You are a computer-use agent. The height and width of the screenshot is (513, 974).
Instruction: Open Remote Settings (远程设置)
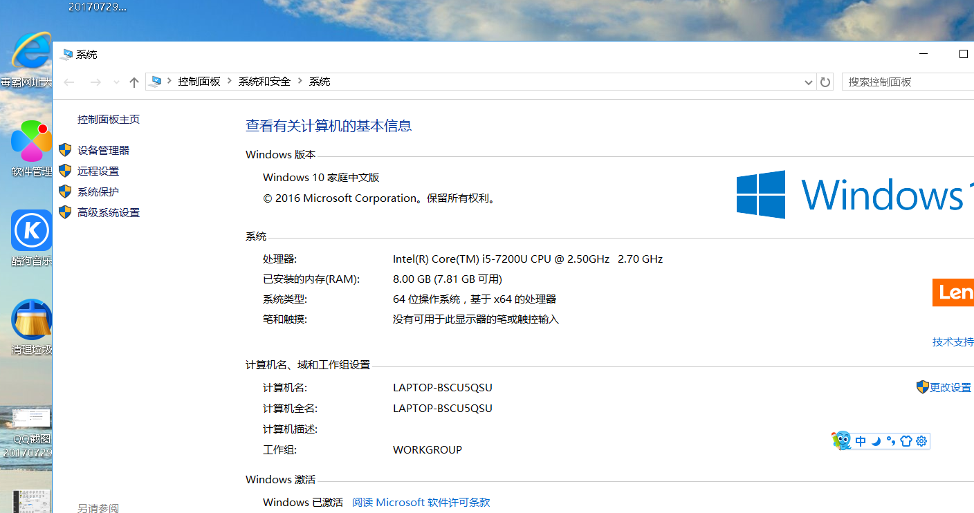(98, 171)
